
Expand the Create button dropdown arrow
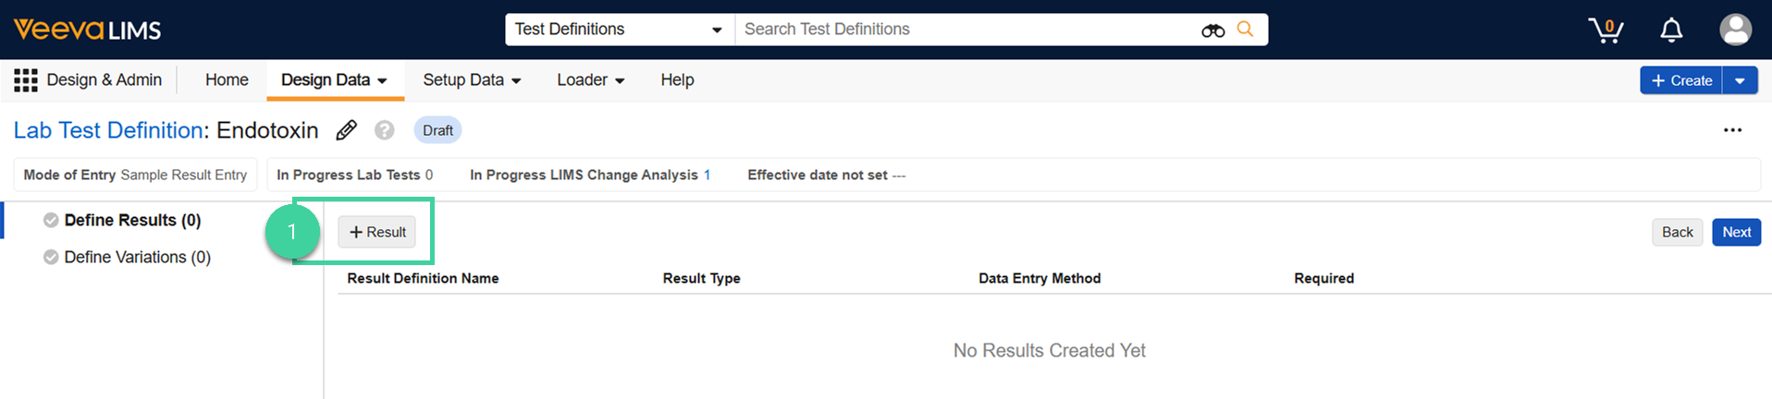point(1740,80)
